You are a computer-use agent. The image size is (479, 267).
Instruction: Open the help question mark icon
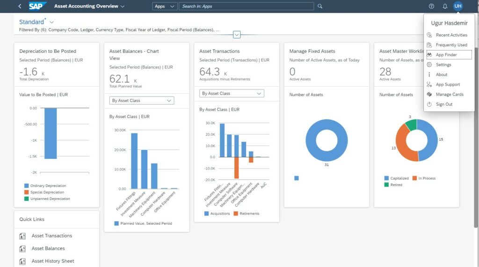coord(431,6)
